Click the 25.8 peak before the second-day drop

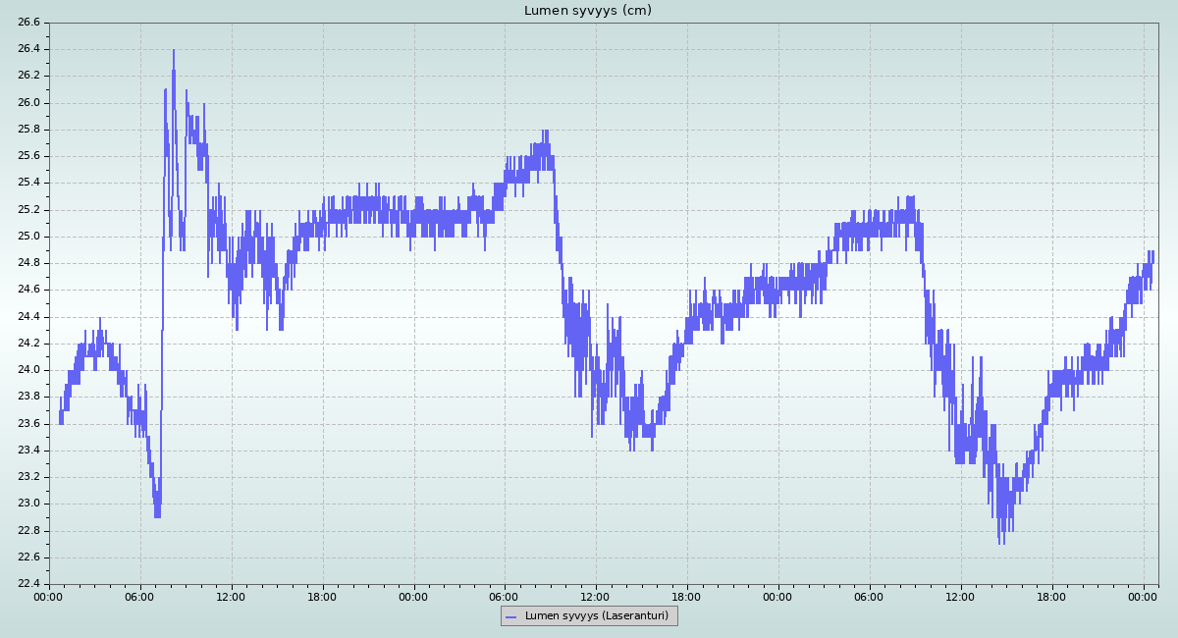[545, 131]
